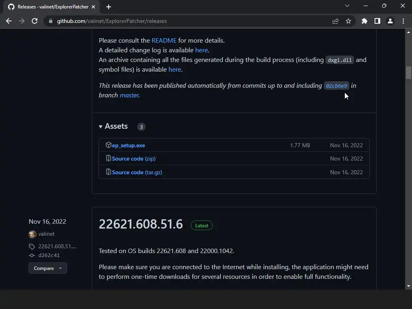Click the commit icon beside d262c41
Viewport: 412px width, 309px height.
click(32, 255)
